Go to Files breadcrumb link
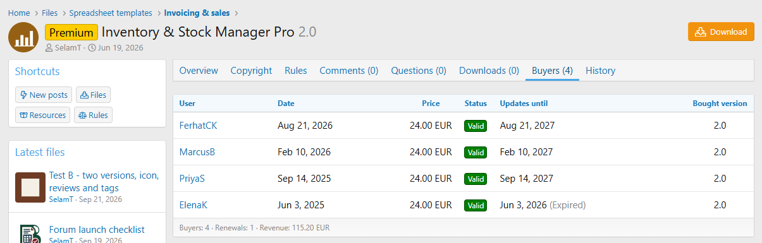 coord(50,13)
